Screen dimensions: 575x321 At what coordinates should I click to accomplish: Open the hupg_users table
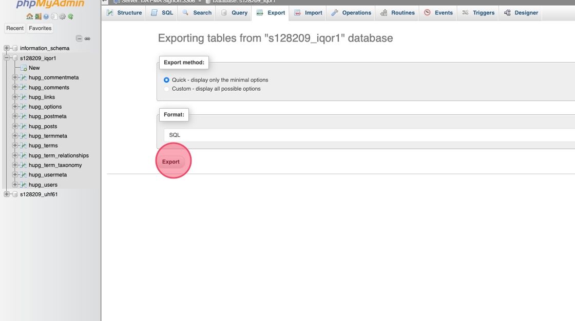point(43,185)
